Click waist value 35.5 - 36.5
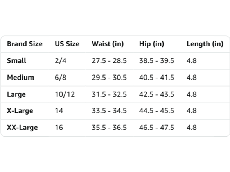The height and width of the screenshot is (172, 230). tap(109, 128)
